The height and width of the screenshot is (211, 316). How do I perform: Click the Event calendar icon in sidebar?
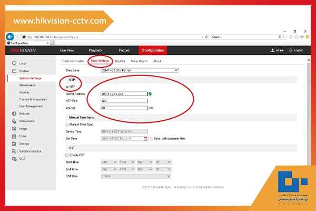coord(14,136)
